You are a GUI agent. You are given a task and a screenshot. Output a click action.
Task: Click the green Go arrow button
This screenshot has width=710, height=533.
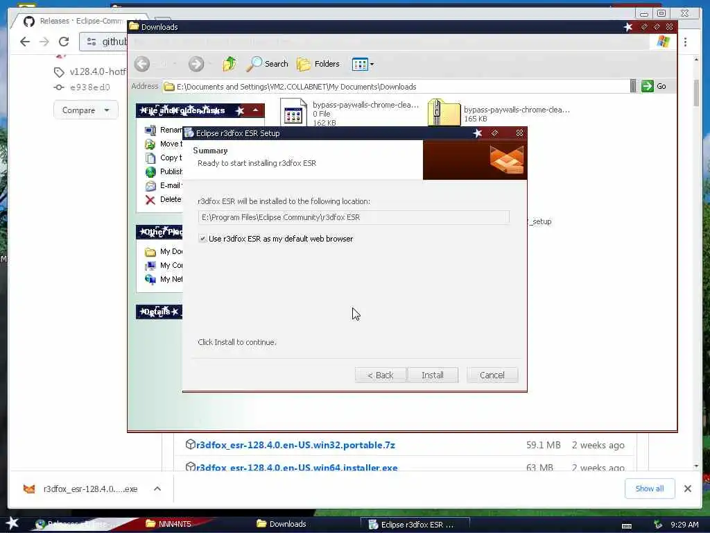[x=648, y=86]
